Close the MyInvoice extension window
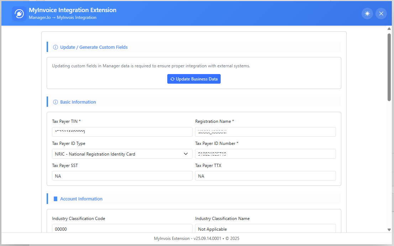Image resolution: width=394 pixels, height=246 pixels. tap(381, 13)
